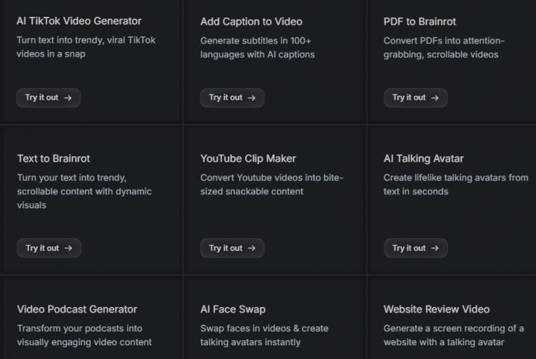The image size is (536, 359).
Task: Select the AI Talking Avatar heading
Action: click(x=423, y=158)
